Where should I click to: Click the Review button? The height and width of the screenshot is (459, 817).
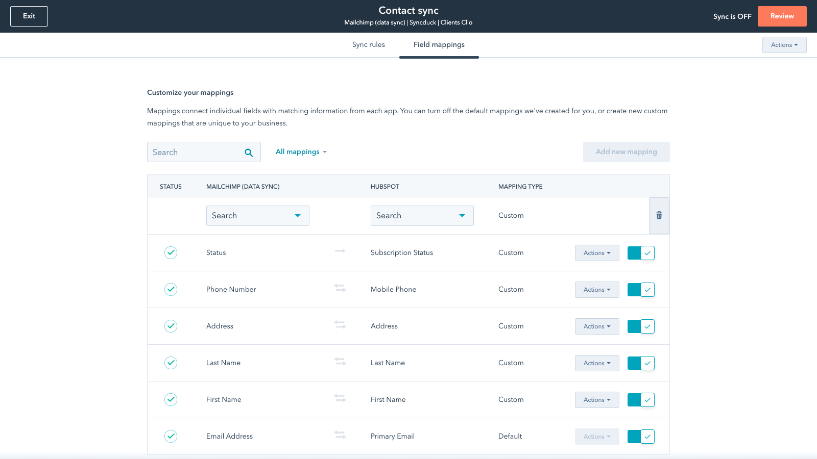[x=782, y=16]
